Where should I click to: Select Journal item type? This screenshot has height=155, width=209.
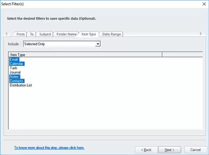(x=15, y=72)
